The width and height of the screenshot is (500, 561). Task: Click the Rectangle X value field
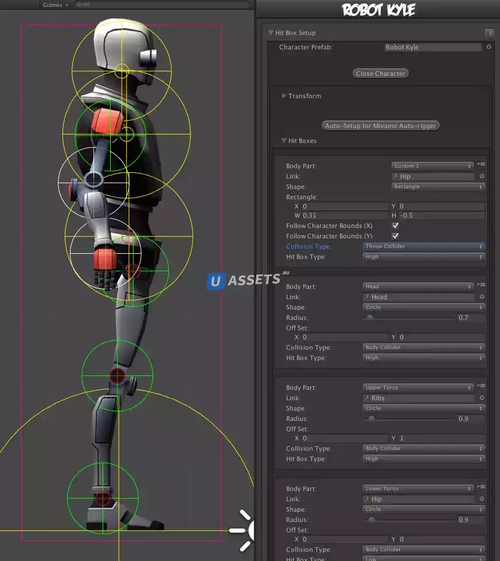(x=345, y=206)
